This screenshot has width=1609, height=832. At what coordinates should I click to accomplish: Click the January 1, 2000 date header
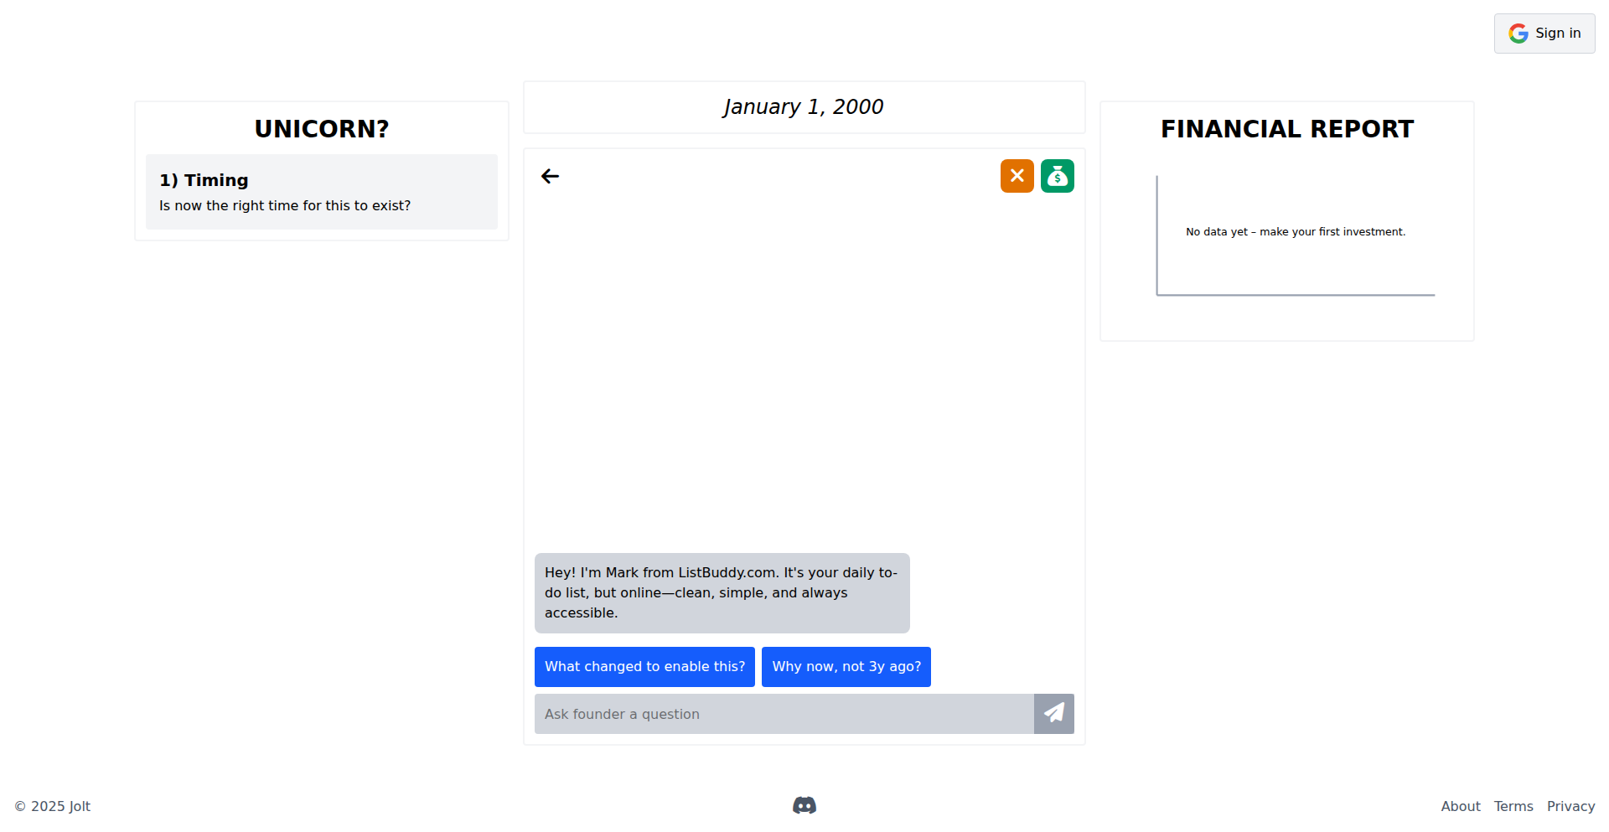pos(804,107)
